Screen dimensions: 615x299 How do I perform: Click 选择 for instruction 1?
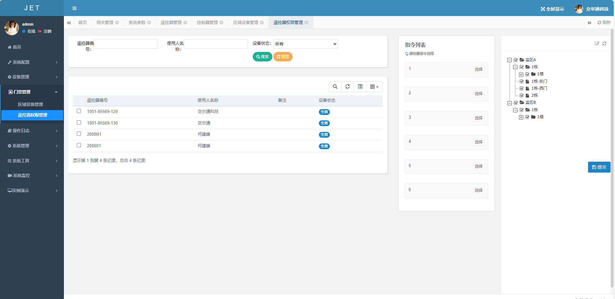479,69
